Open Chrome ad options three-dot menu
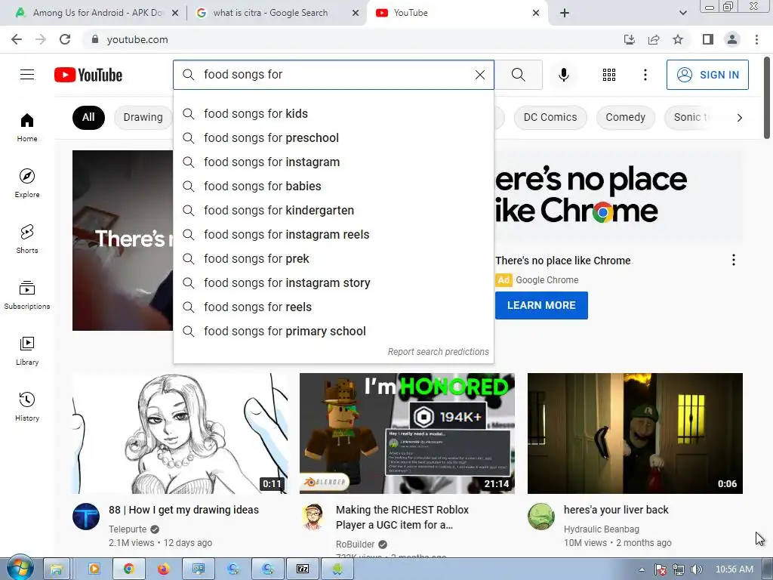The image size is (773, 580). point(733,260)
